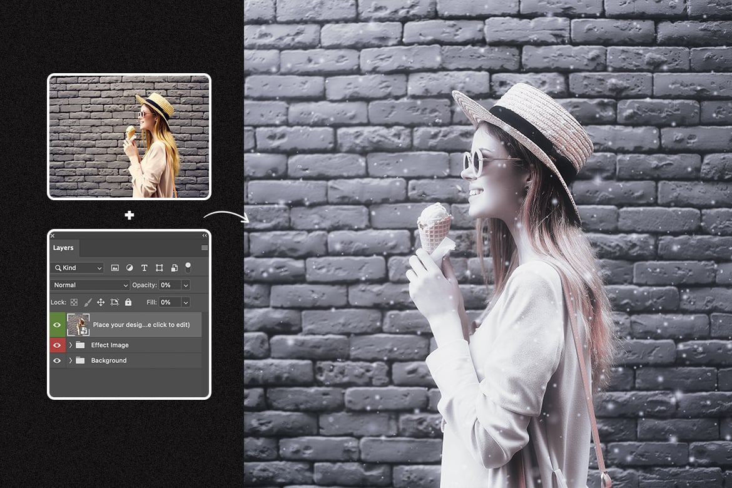Filter layers by shape layer icon
This screenshot has height=488, width=732.
click(x=159, y=268)
